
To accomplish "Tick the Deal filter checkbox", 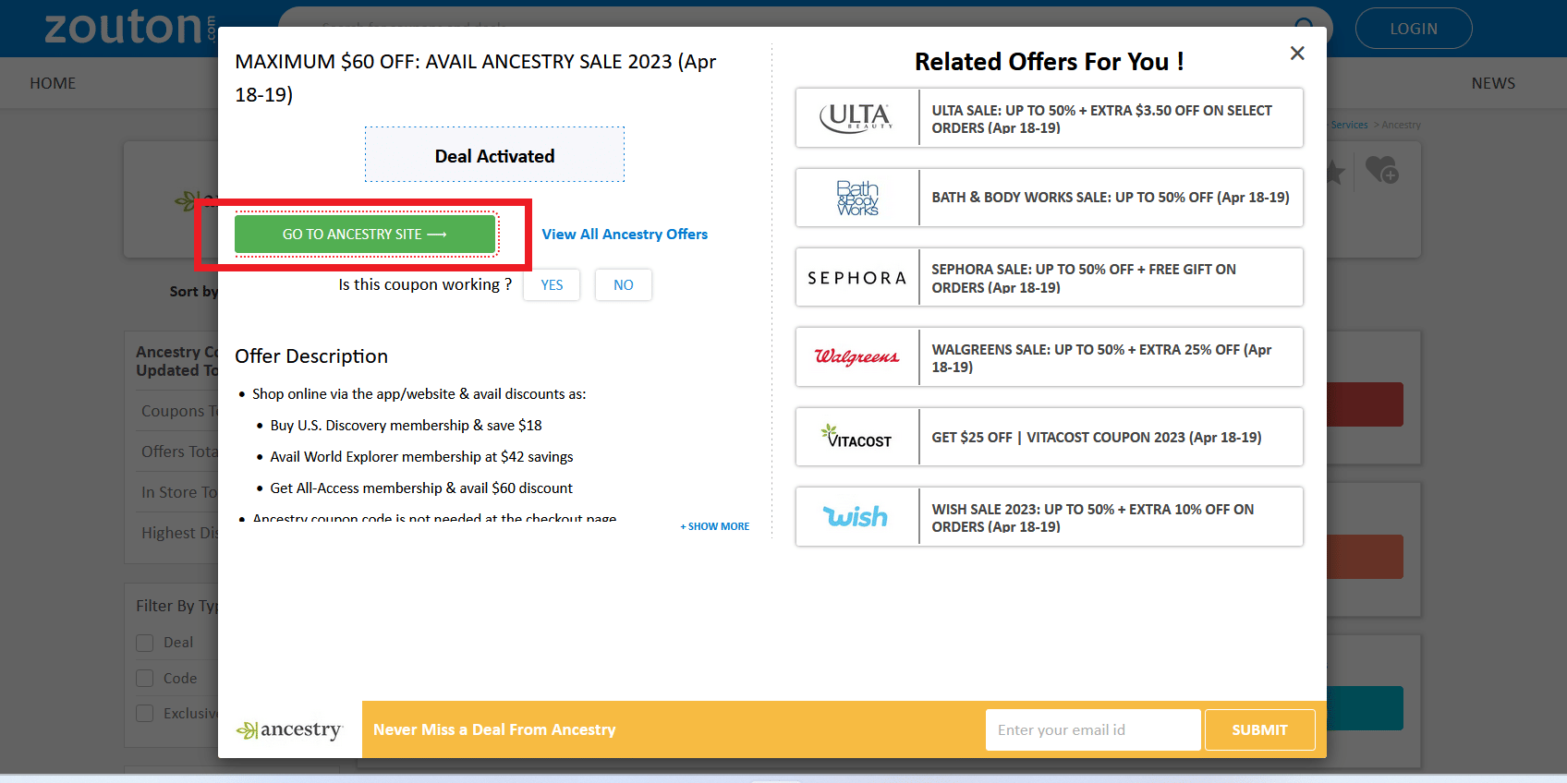I will click(145, 643).
